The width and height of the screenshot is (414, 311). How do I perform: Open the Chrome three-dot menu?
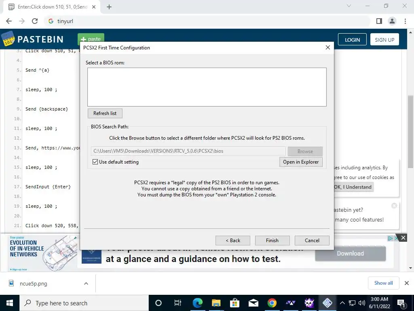[405, 21]
